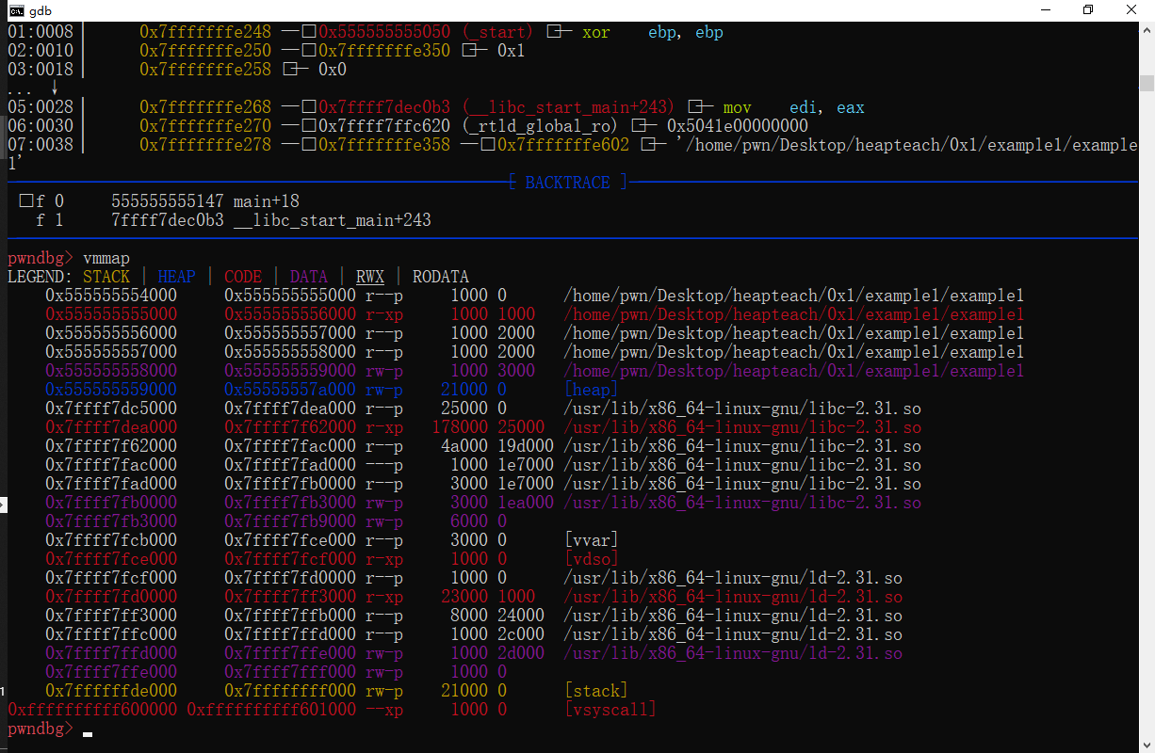The image size is (1155, 753).
Task: Click the RWX legend label
Action: point(370,277)
